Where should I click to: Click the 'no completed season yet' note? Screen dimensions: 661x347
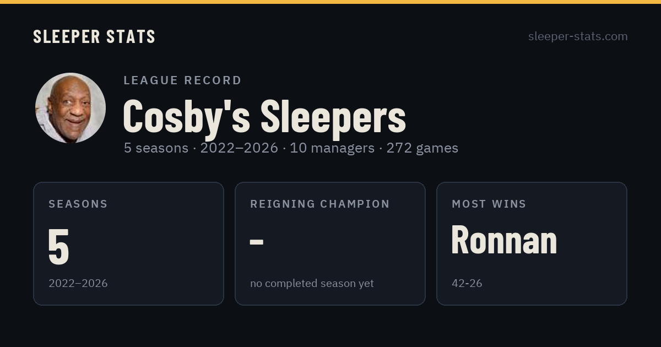coord(312,283)
